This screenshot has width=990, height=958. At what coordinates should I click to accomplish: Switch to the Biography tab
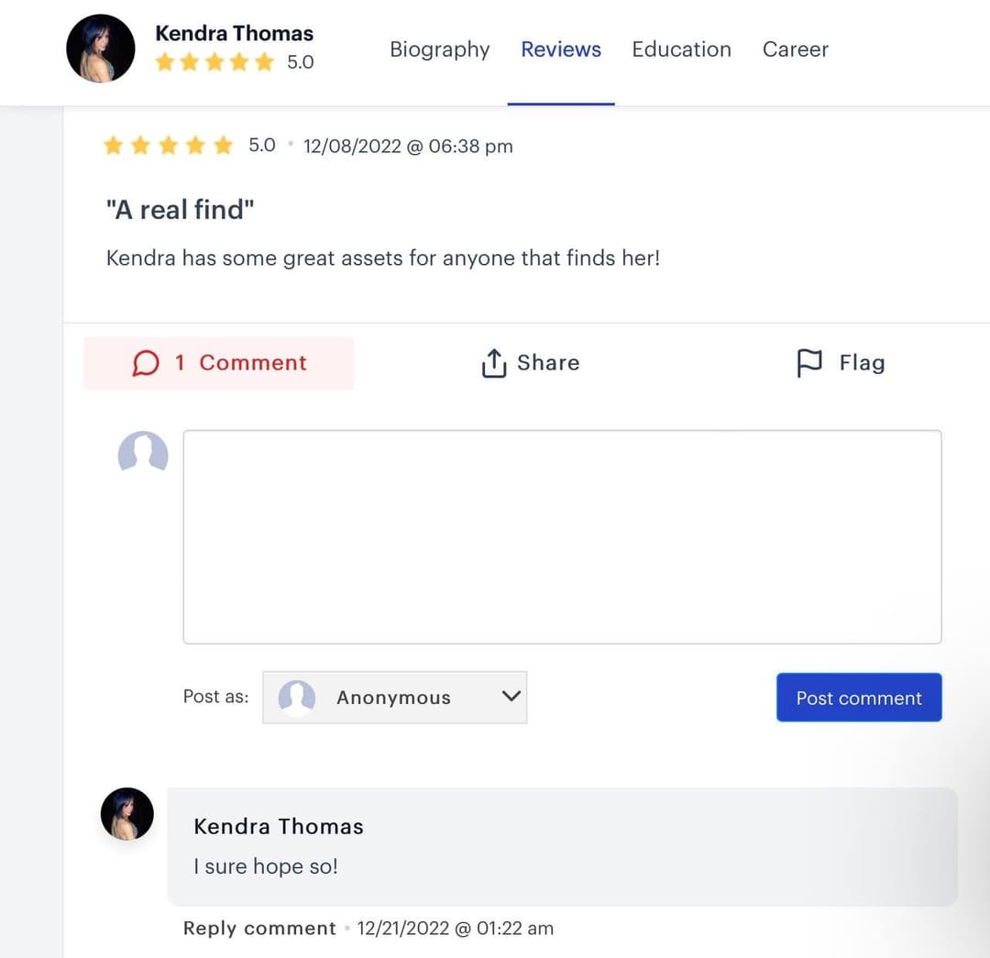[439, 50]
